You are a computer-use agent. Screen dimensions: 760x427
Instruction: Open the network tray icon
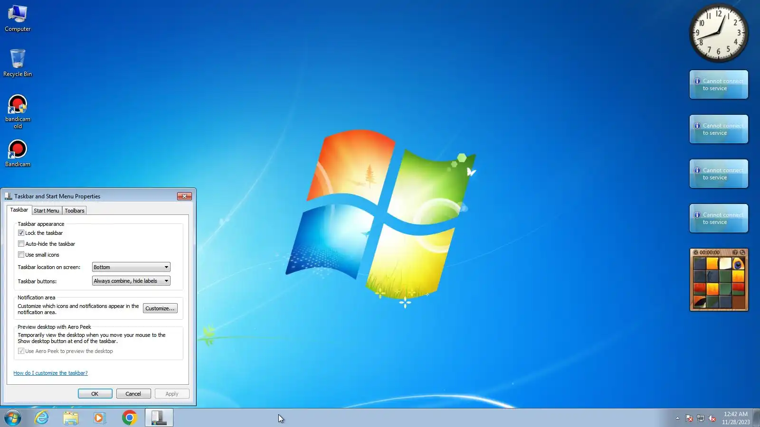701,418
